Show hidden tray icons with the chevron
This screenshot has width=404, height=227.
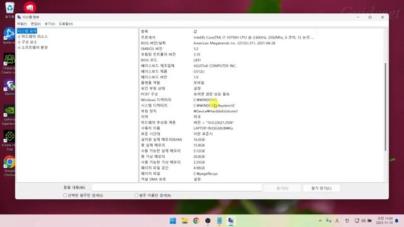pyautogui.click(x=320, y=221)
